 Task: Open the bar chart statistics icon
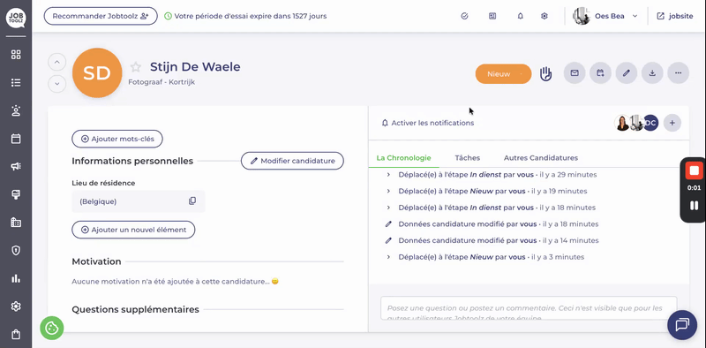[x=16, y=278]
